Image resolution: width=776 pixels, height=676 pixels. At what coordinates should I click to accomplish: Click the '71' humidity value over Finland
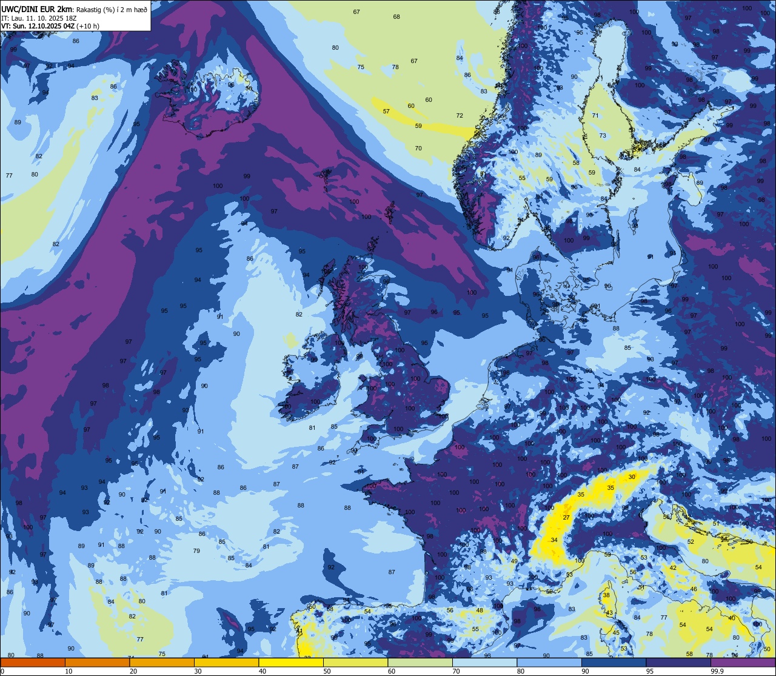click(595, 115)
